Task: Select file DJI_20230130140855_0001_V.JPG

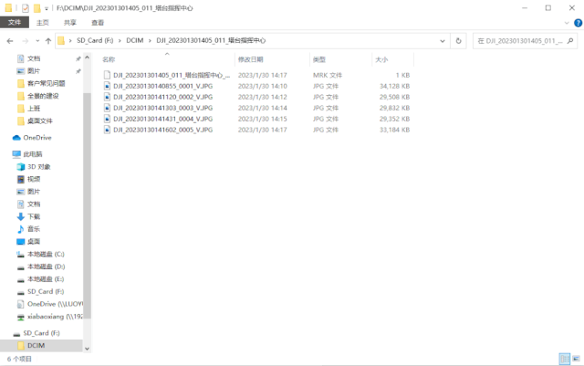Action: (163, 86)
